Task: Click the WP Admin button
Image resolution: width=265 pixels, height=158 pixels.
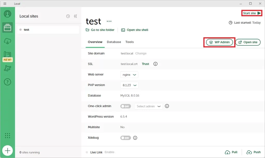Action: pos(219,42)
